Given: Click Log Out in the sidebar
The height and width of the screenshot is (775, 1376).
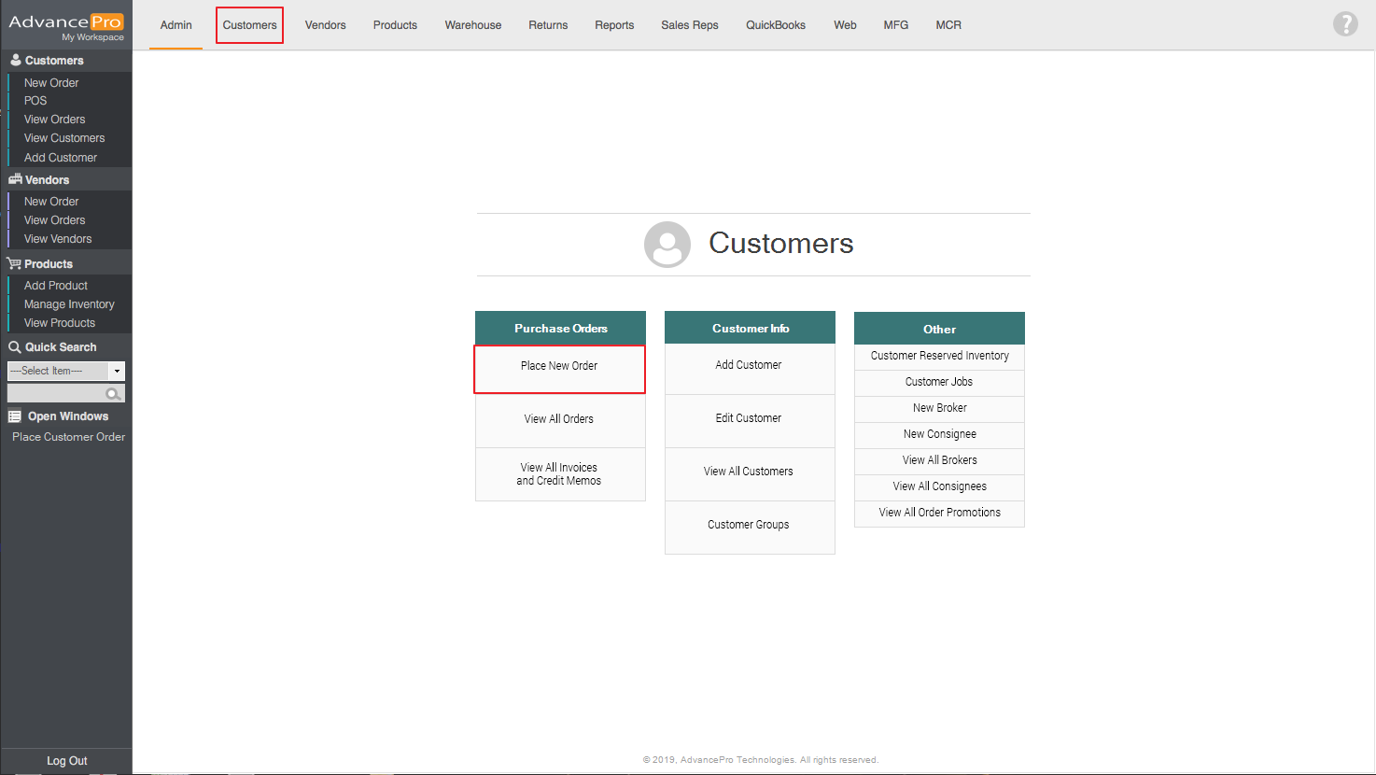Looking at the screenshot, I should pos(66,761).
